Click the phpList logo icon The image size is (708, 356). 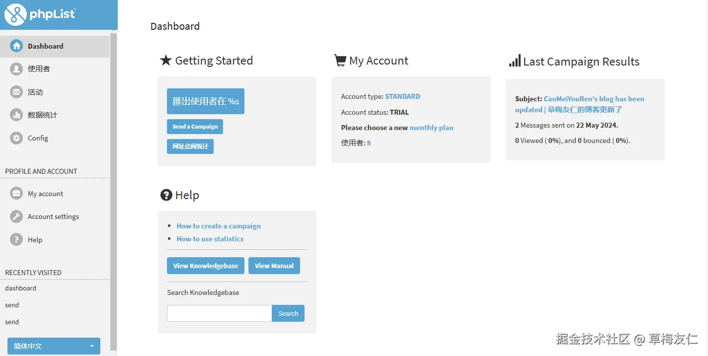tap(15, 14)
